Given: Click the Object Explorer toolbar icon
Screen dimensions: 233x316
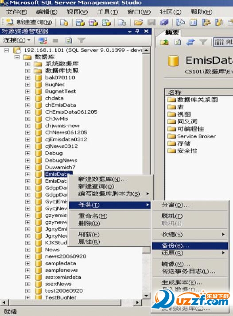Looking at the screenshot, I should (x=206, y=23).
